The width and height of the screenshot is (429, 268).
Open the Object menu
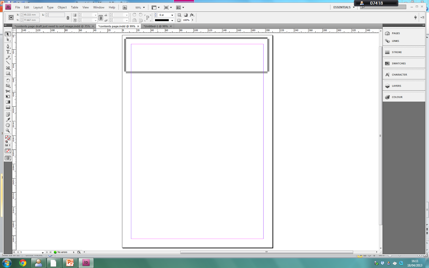click(x=62, y=7)
